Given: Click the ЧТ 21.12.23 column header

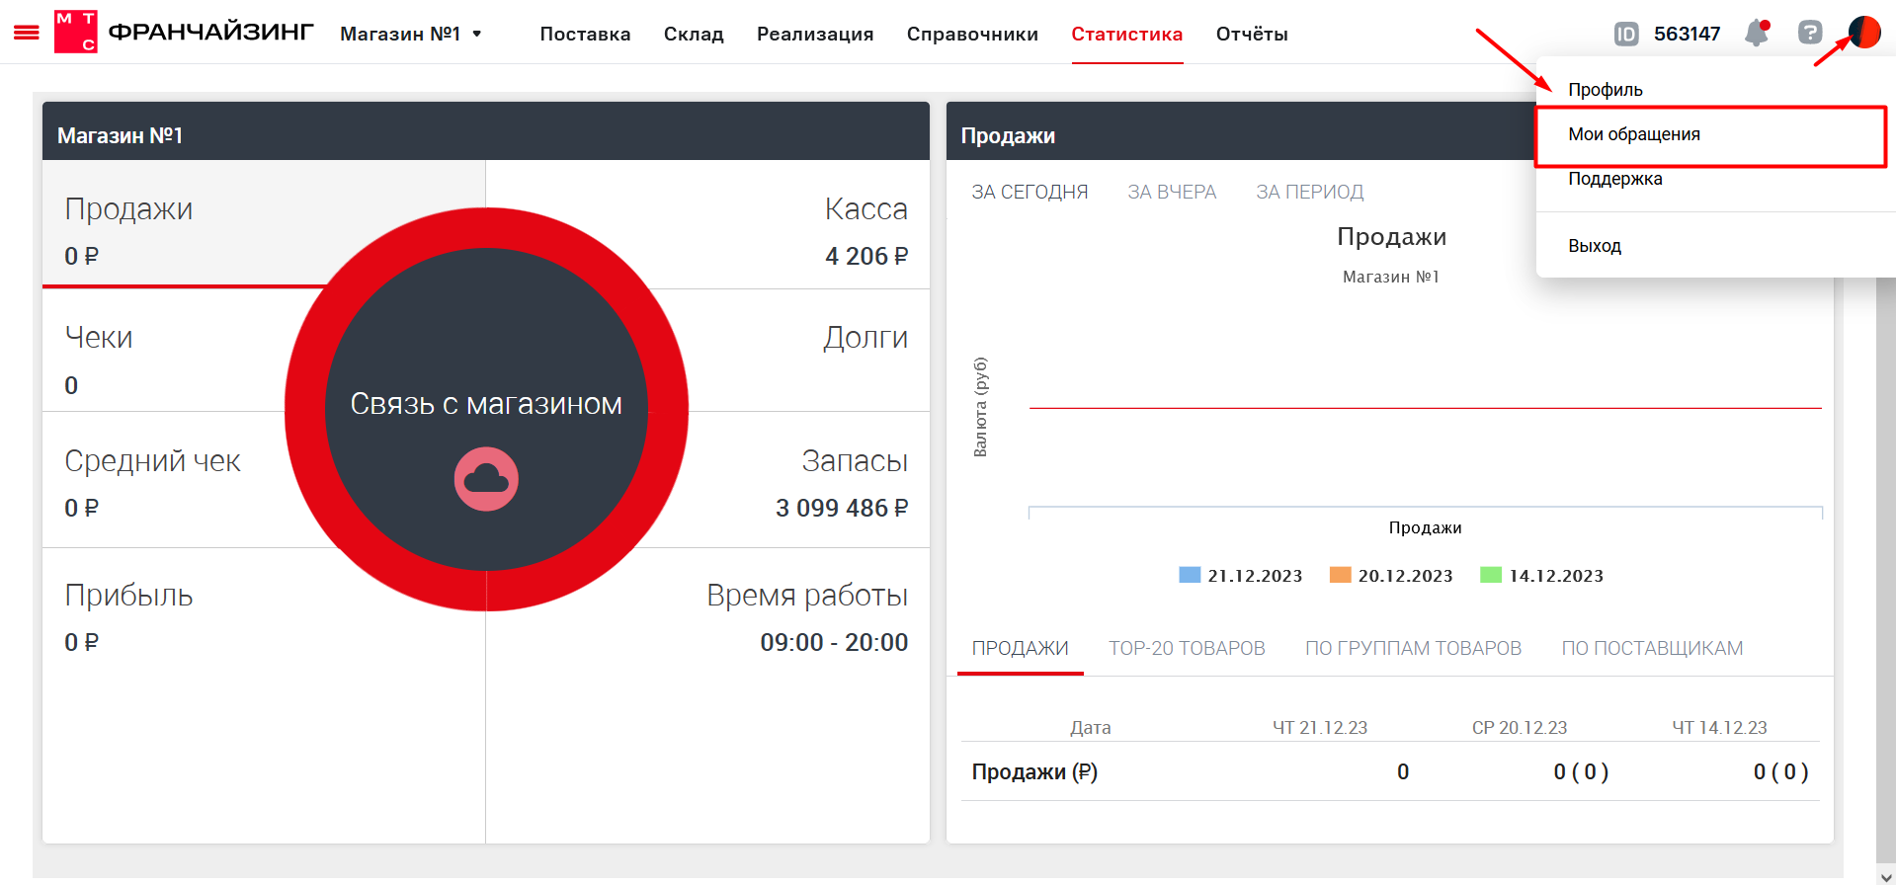Looking at the screenshot, I should [1319, 727].
